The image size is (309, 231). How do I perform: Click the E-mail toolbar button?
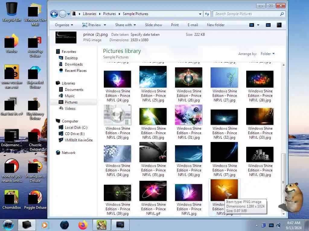tap(193, 25)
